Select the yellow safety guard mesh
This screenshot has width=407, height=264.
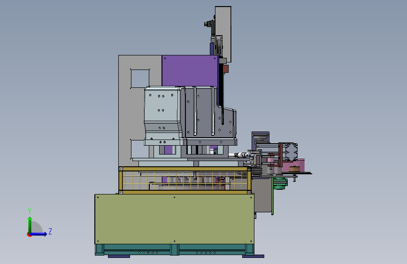[x=184, y=180]
